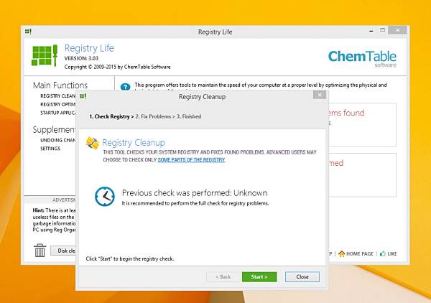Viewport: 431px width, 303px height.
Task: Open Settings in Registry Life sidebar
Action: [50, 149]
